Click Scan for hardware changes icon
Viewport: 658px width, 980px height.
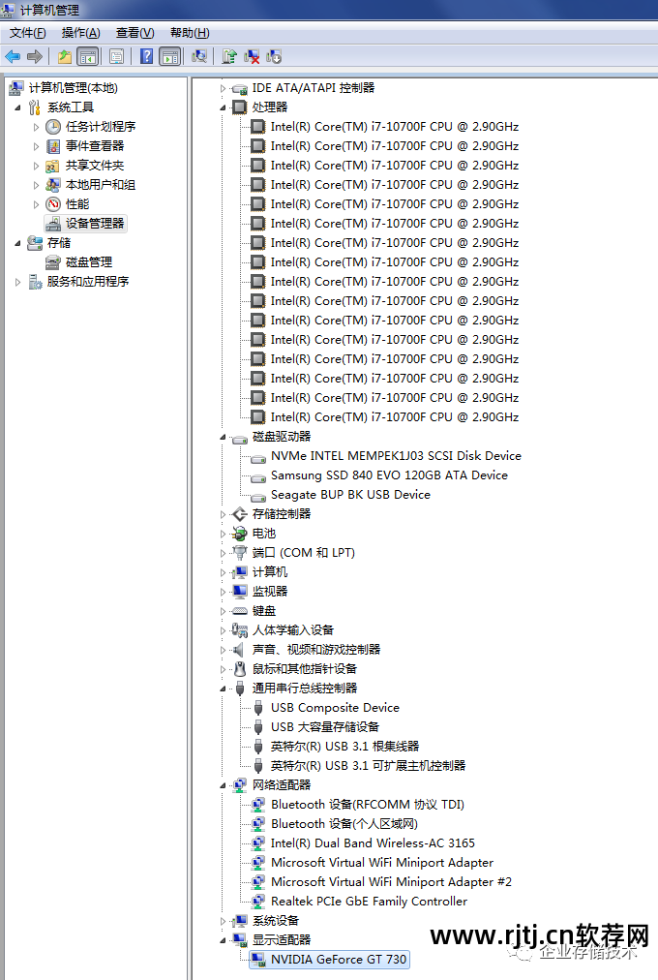click(x=199, y=57)
